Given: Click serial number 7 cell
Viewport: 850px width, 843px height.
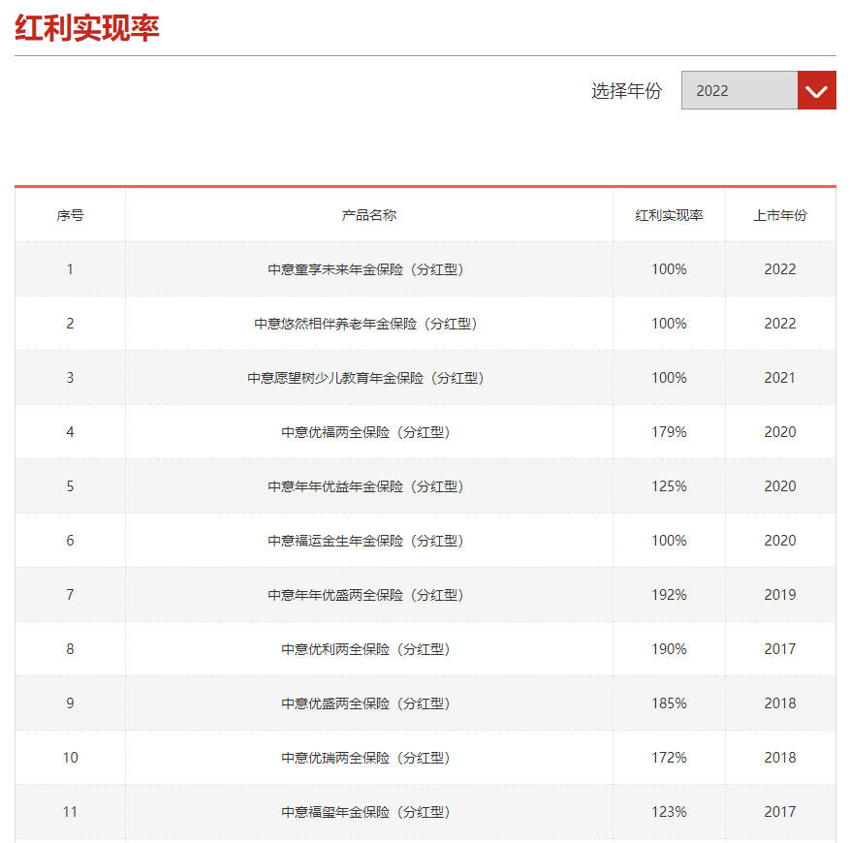Looking at the screenshot, I should pos(70,595).
